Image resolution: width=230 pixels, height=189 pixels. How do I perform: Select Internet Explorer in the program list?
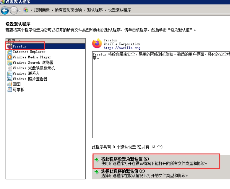29,52
